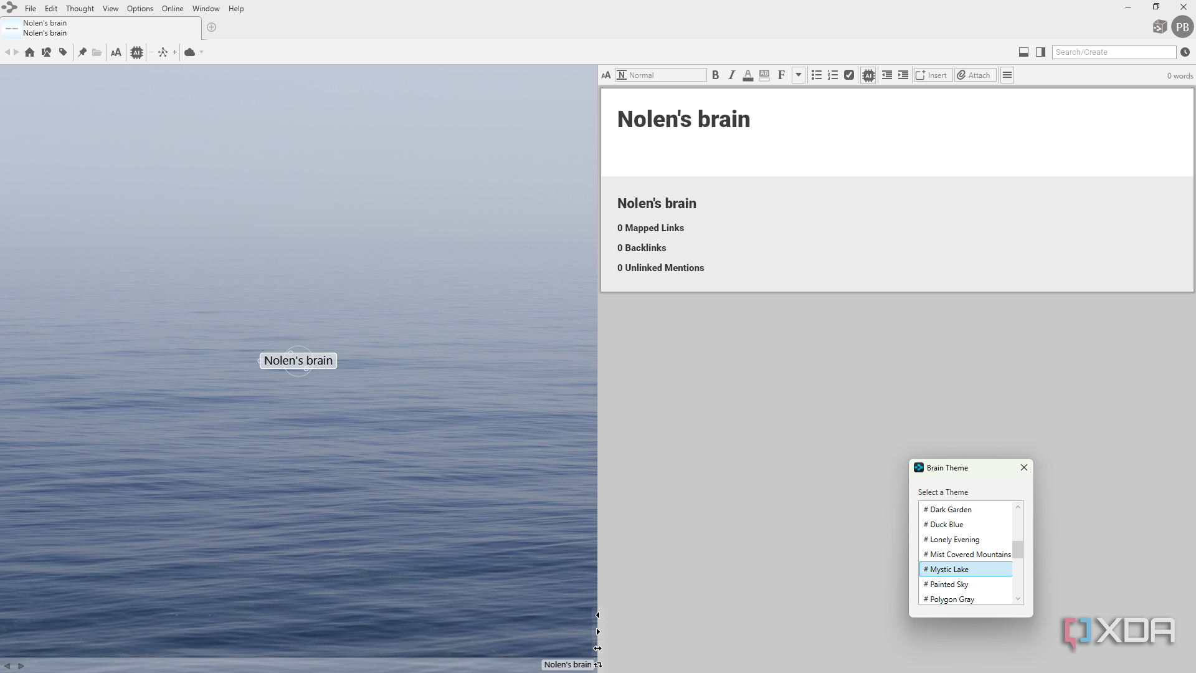Go to the home thought

[x=29, y=52]
